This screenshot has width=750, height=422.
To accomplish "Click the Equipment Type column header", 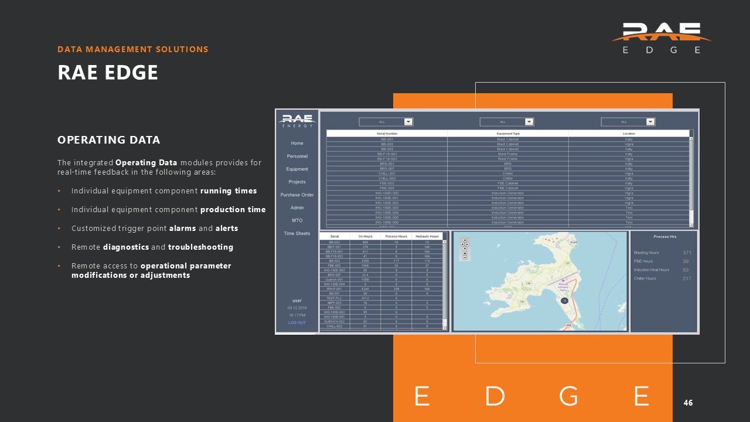I will (507, 134).
